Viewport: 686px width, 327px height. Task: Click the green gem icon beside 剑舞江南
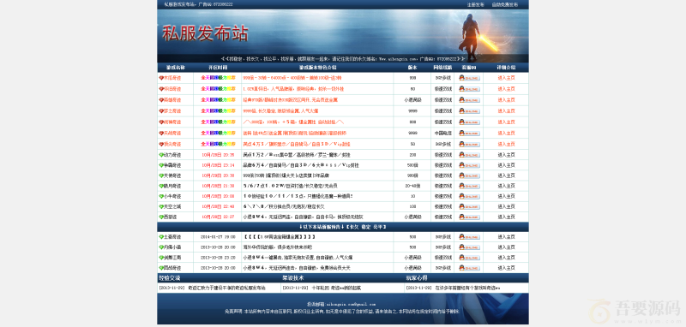161,258
